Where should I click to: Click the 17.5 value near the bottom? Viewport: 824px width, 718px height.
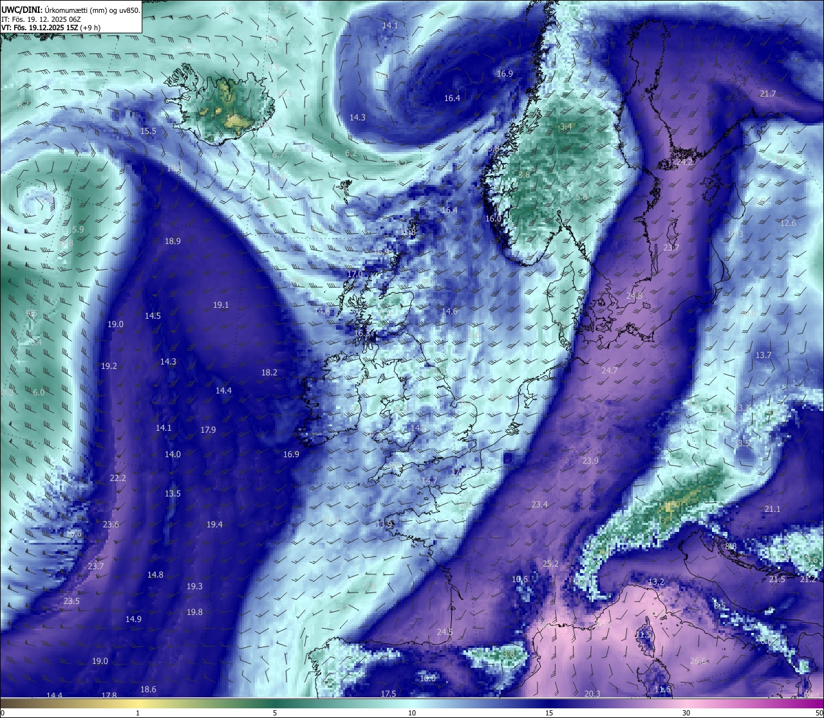pyautogui.click(x=388, y=694)
